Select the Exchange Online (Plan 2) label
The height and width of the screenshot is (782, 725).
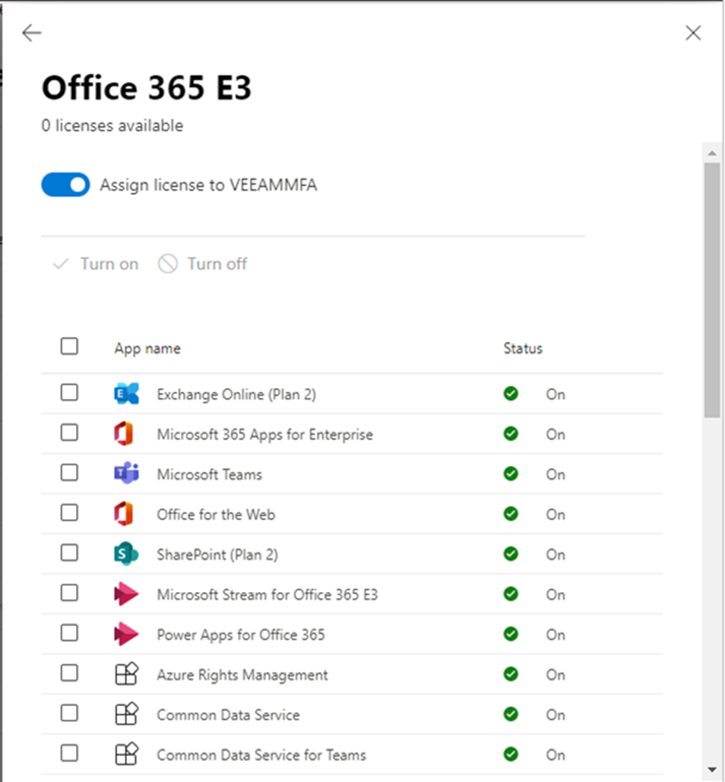[236, 394]
